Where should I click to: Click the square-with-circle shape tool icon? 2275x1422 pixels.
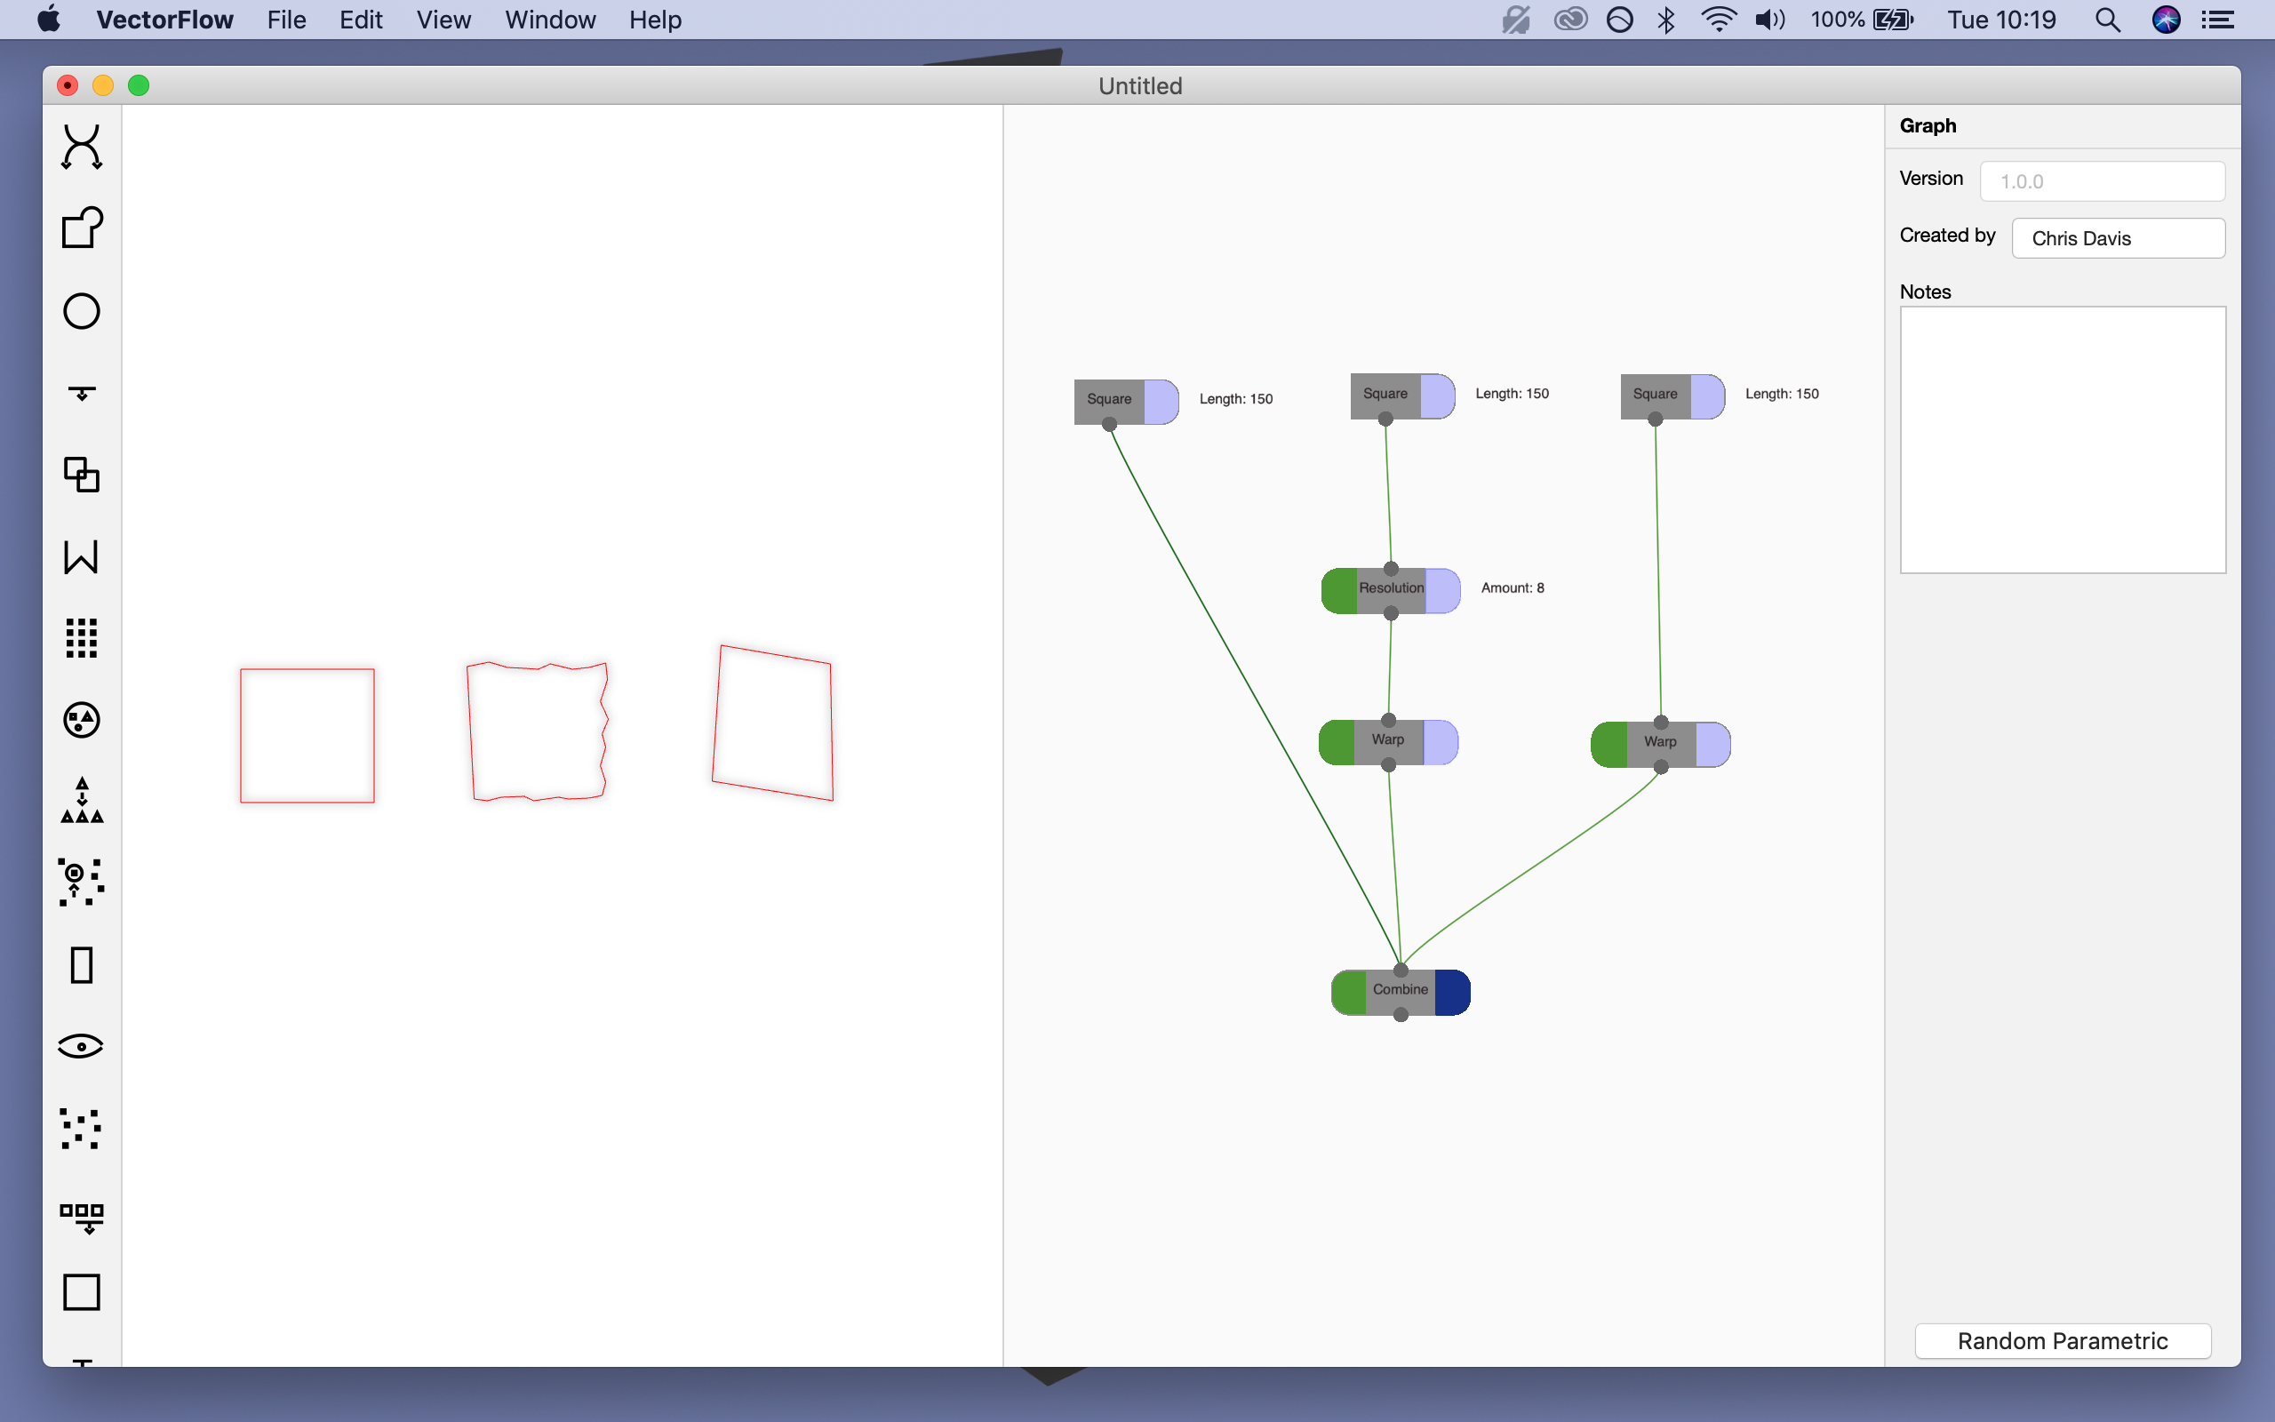(81, 228)
